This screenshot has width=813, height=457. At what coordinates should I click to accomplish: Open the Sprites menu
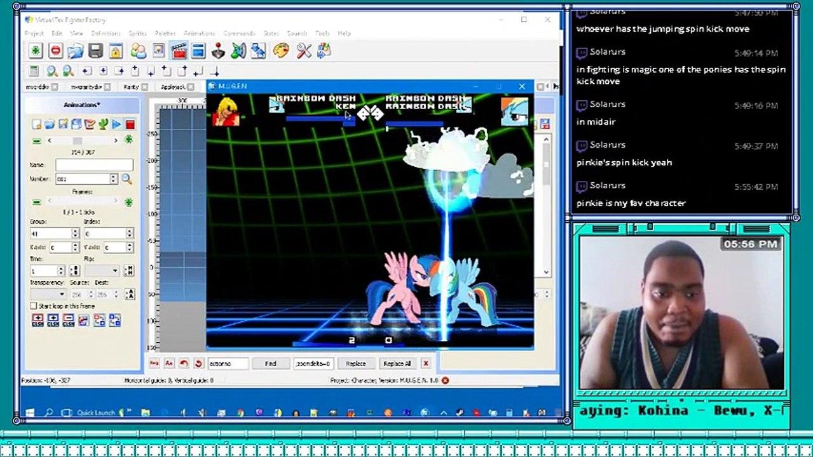[x=137, y=33]
